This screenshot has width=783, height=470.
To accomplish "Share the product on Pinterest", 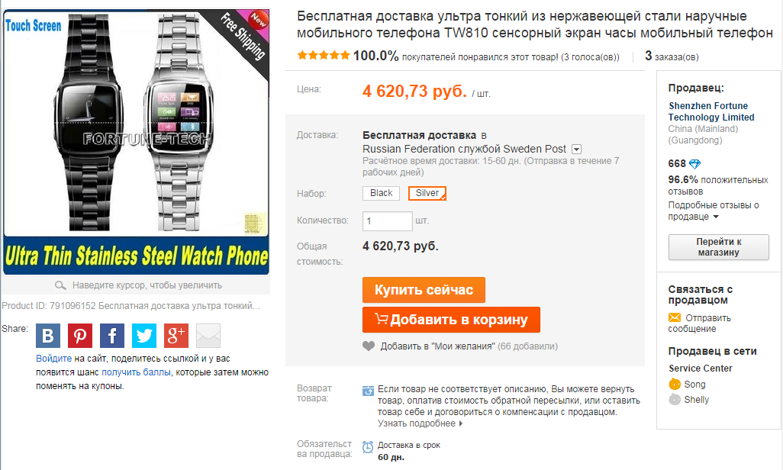I will click(x=80, y=335).
